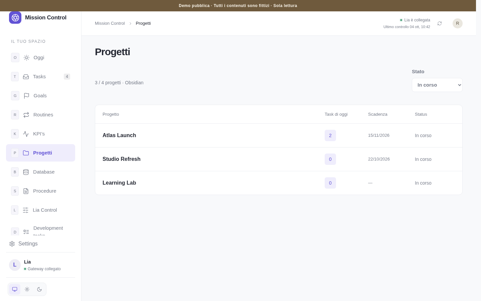Open KPI's activity icon
The image size is (481, 301).
[26, 134]
